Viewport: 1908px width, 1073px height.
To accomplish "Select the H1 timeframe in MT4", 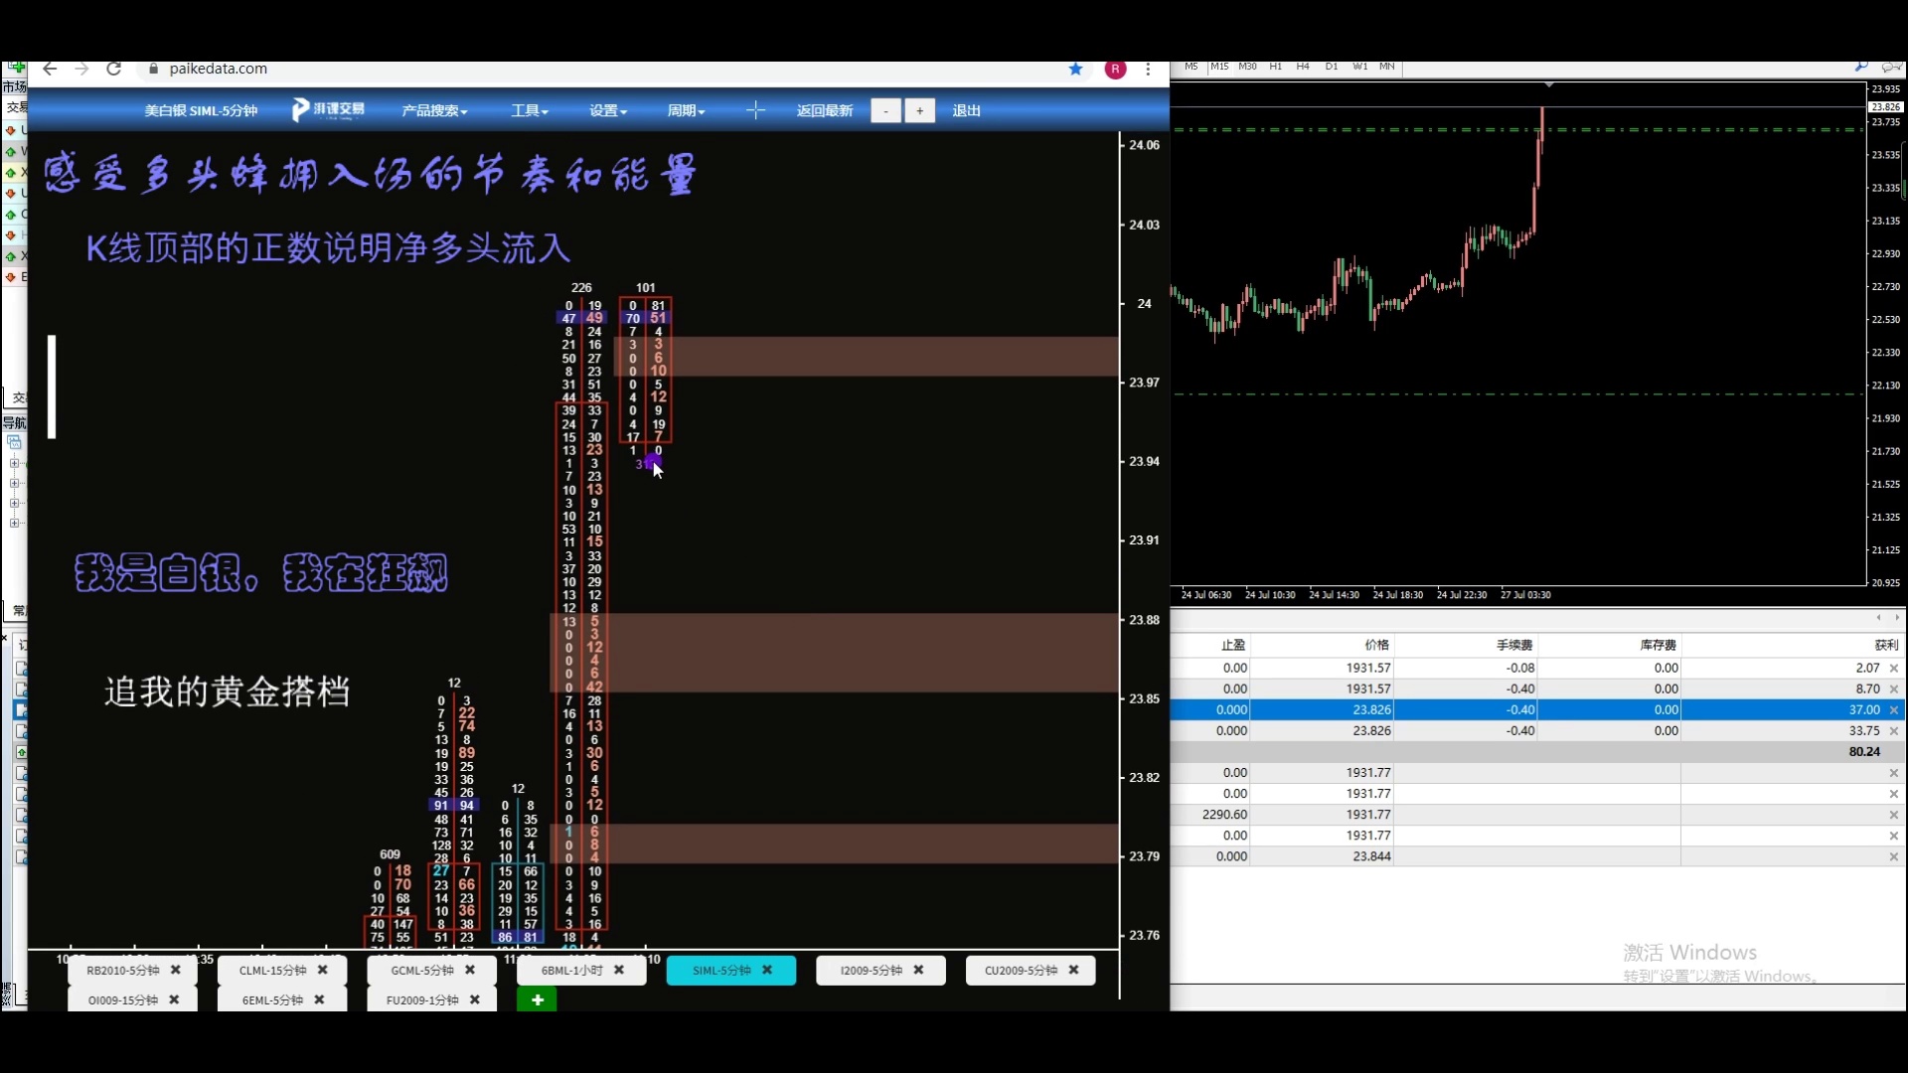I will click(x=1275, y=67).
